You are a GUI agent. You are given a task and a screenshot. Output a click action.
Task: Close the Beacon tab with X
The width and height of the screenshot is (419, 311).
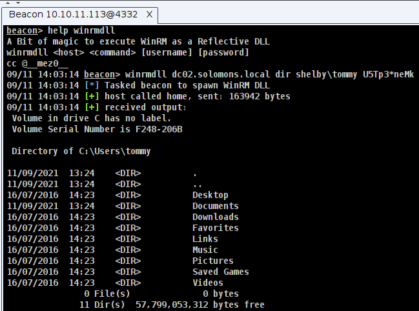click(149, 14)
